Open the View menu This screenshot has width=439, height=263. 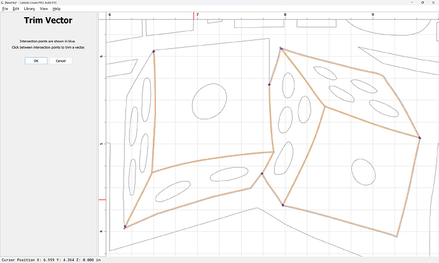(x=44, y=9)
